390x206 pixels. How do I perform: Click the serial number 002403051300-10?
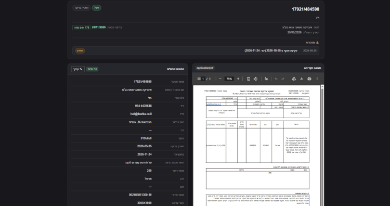140,195
